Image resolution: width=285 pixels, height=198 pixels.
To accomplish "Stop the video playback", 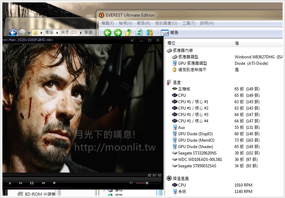I will coord(54,183).
